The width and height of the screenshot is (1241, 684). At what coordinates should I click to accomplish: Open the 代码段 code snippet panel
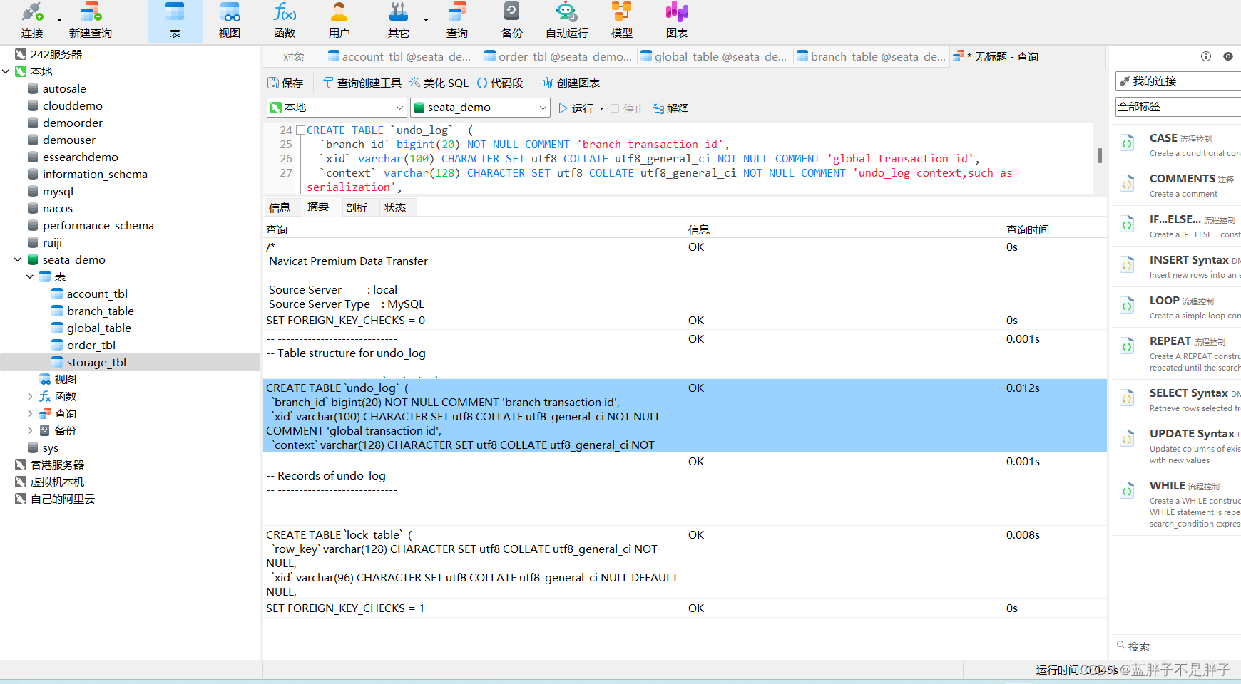tap(500, 83)
